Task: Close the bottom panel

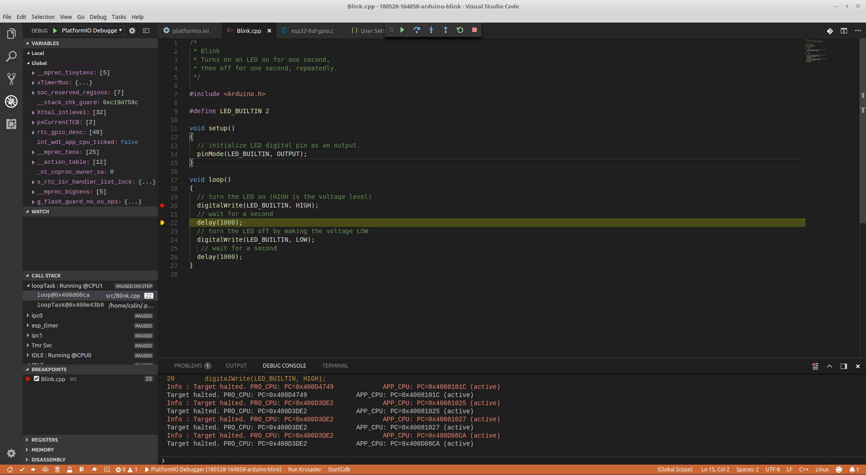Action: tap(858, 366)
